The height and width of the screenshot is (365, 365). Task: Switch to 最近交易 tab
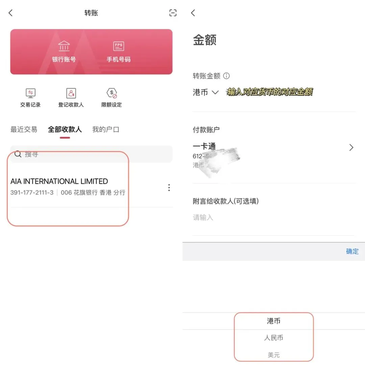point(24,129)
